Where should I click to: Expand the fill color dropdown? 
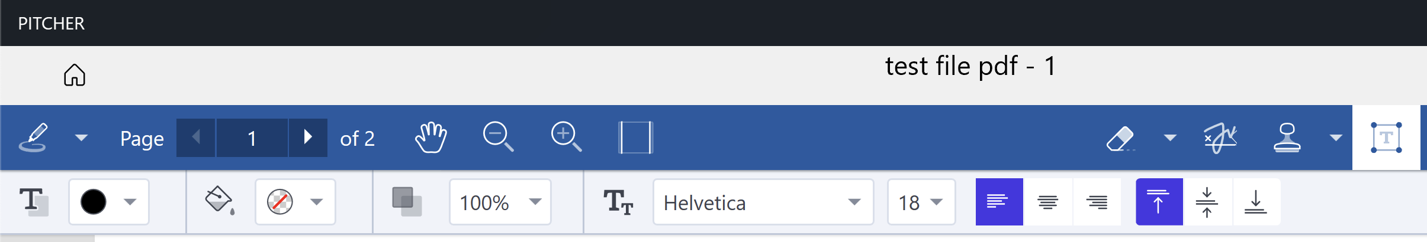[x=295, y=202]
